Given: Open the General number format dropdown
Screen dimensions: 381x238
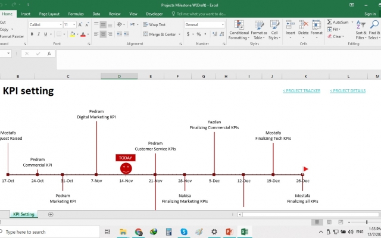Looking at the screenshot, I should tap(223, 25).
